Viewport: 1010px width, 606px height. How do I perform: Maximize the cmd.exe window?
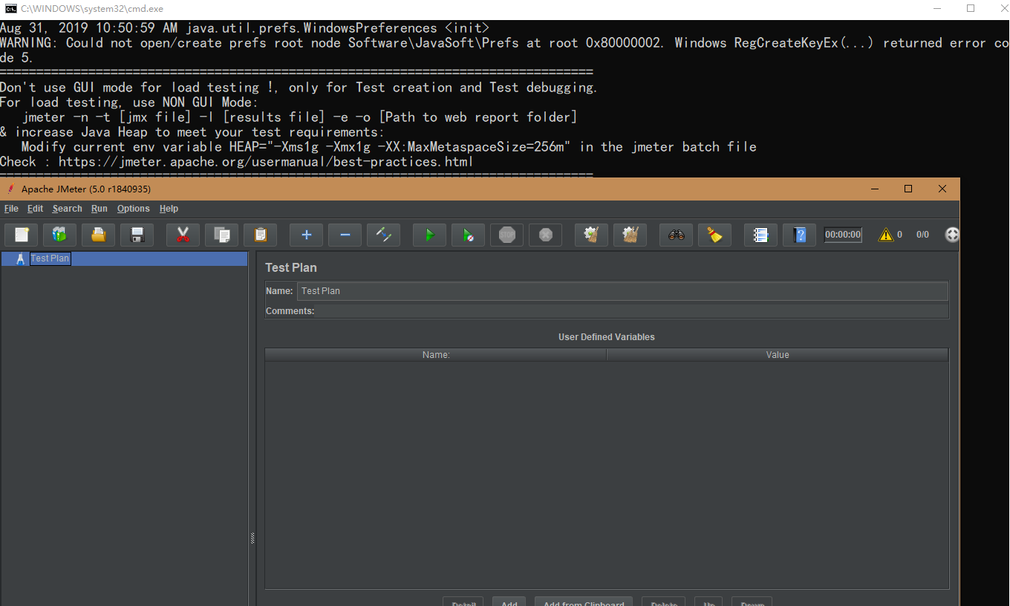click(x=970, y=9)
